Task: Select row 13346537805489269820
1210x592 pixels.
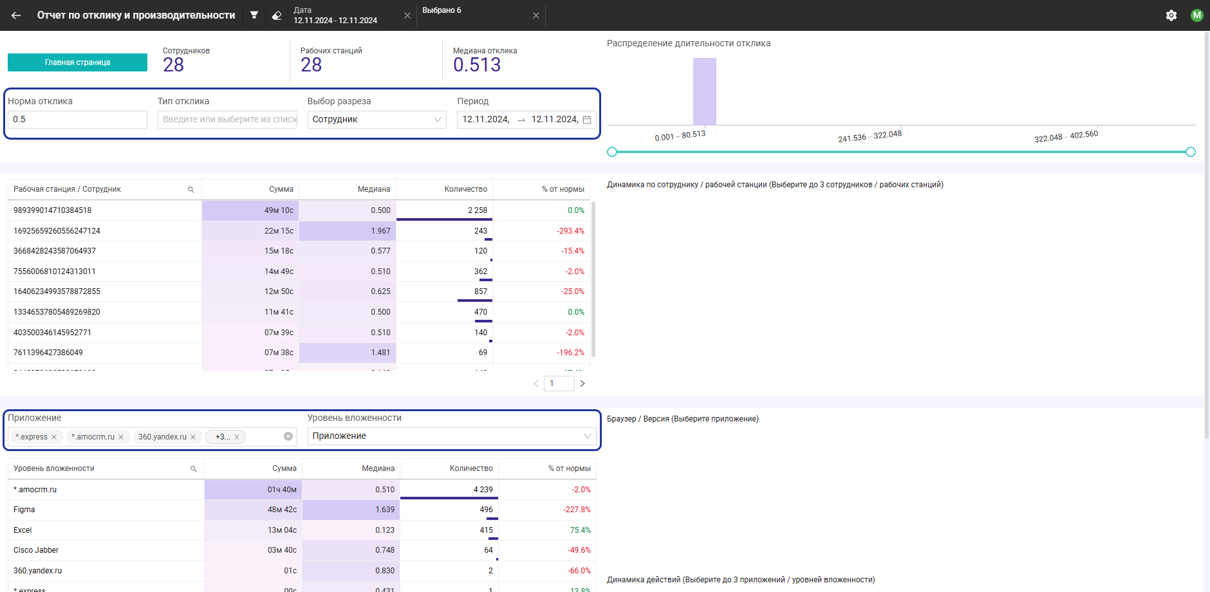Action: (x=299, y=312)
